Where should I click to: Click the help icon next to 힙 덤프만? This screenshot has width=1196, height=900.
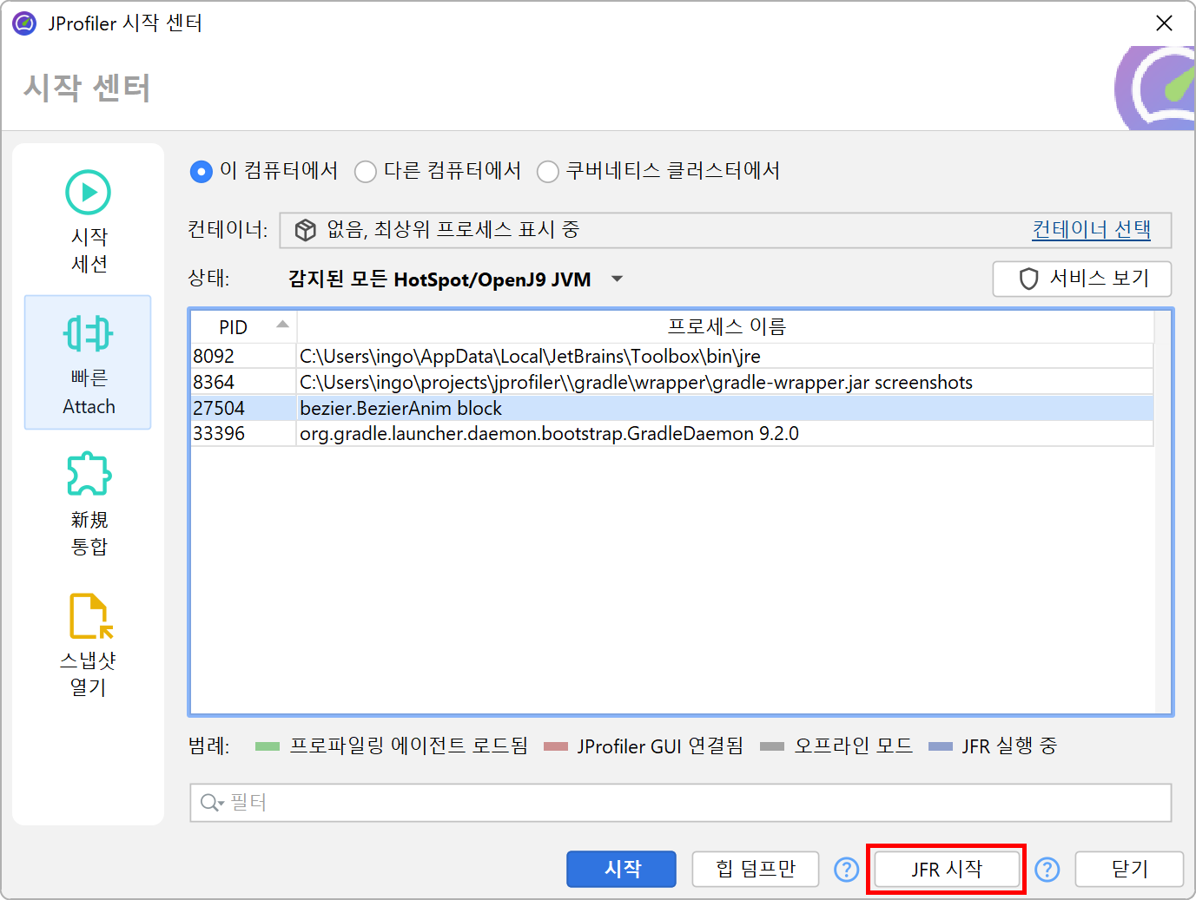click(x=846, y=869)
